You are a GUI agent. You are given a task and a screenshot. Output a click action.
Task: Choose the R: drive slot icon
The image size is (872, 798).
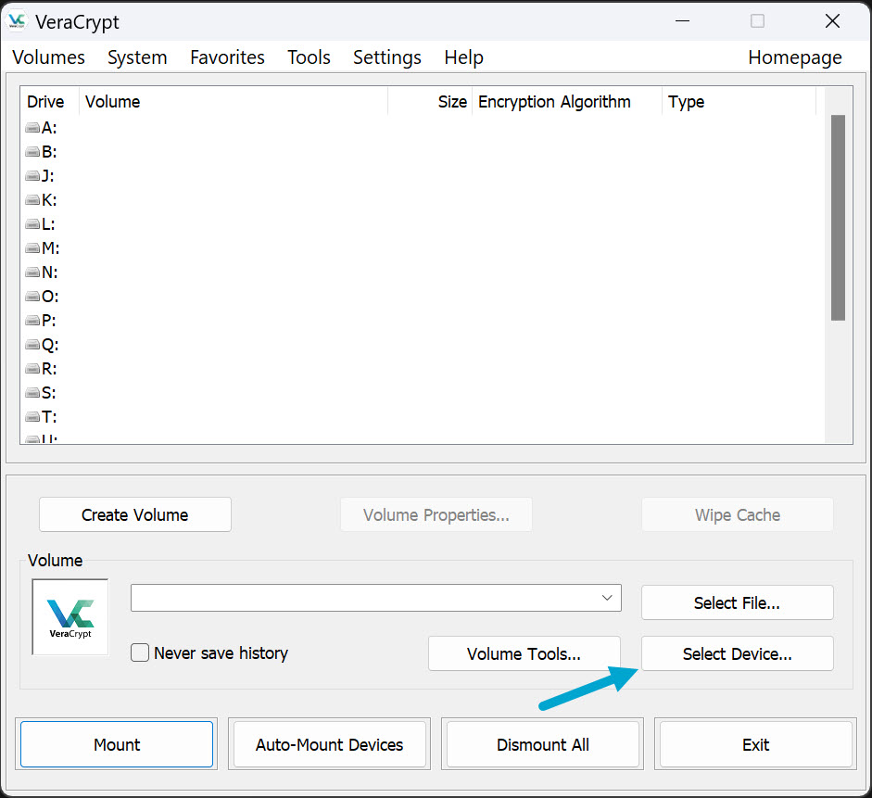32,369
